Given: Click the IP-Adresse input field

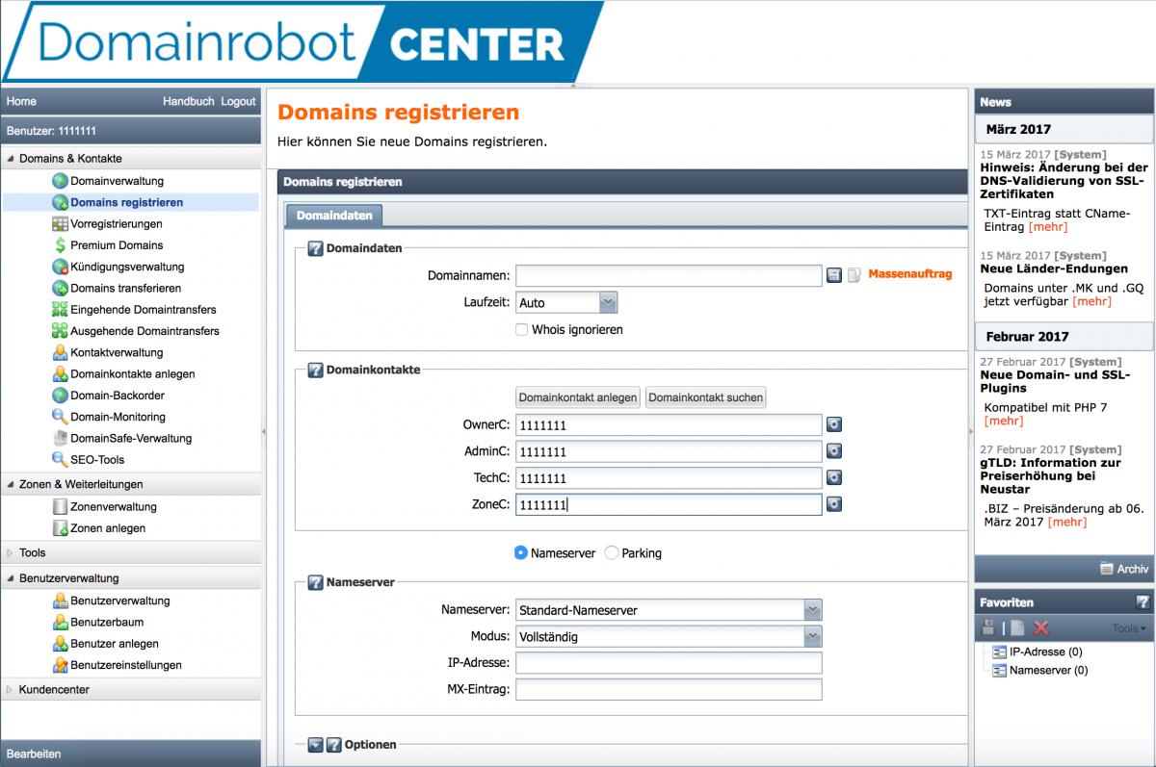Looking at the screenshot, I should (669, 663).
